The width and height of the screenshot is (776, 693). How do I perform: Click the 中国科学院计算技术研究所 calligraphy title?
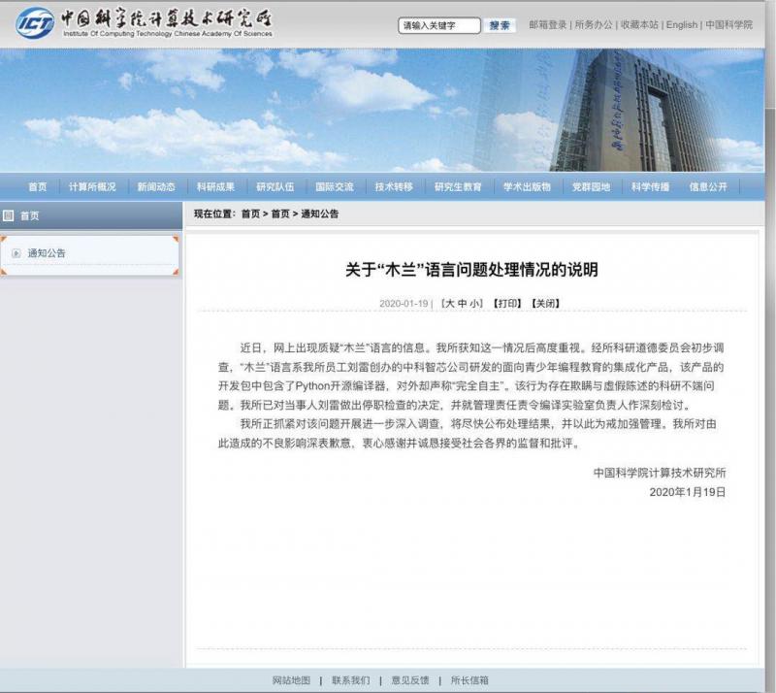[x=167, y=18]
